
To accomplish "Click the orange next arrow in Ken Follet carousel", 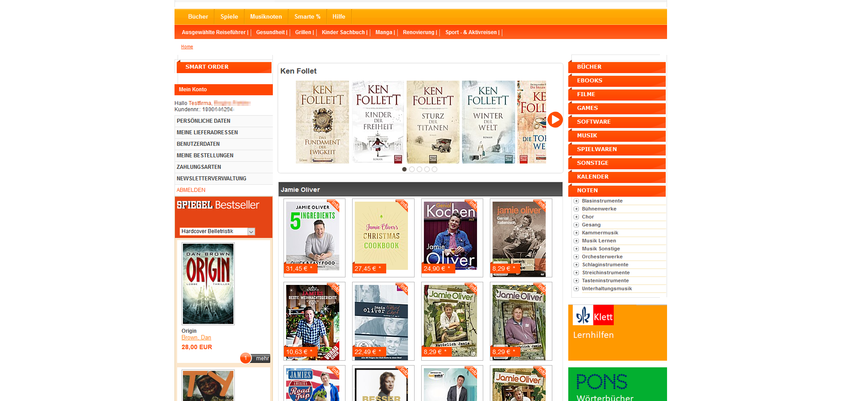I will (x=555, y=120).
